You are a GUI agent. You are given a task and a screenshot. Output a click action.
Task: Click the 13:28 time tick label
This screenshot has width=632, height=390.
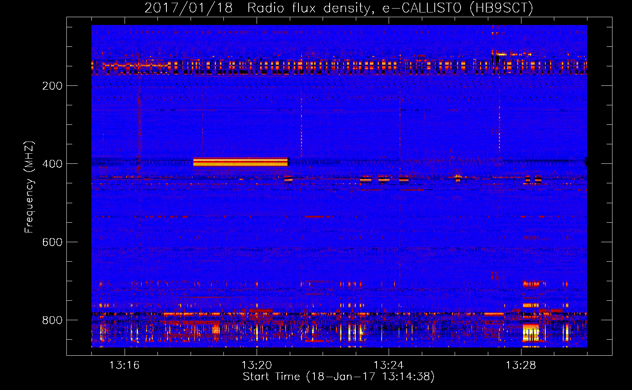pyautogui.click(x=521, y=365)
